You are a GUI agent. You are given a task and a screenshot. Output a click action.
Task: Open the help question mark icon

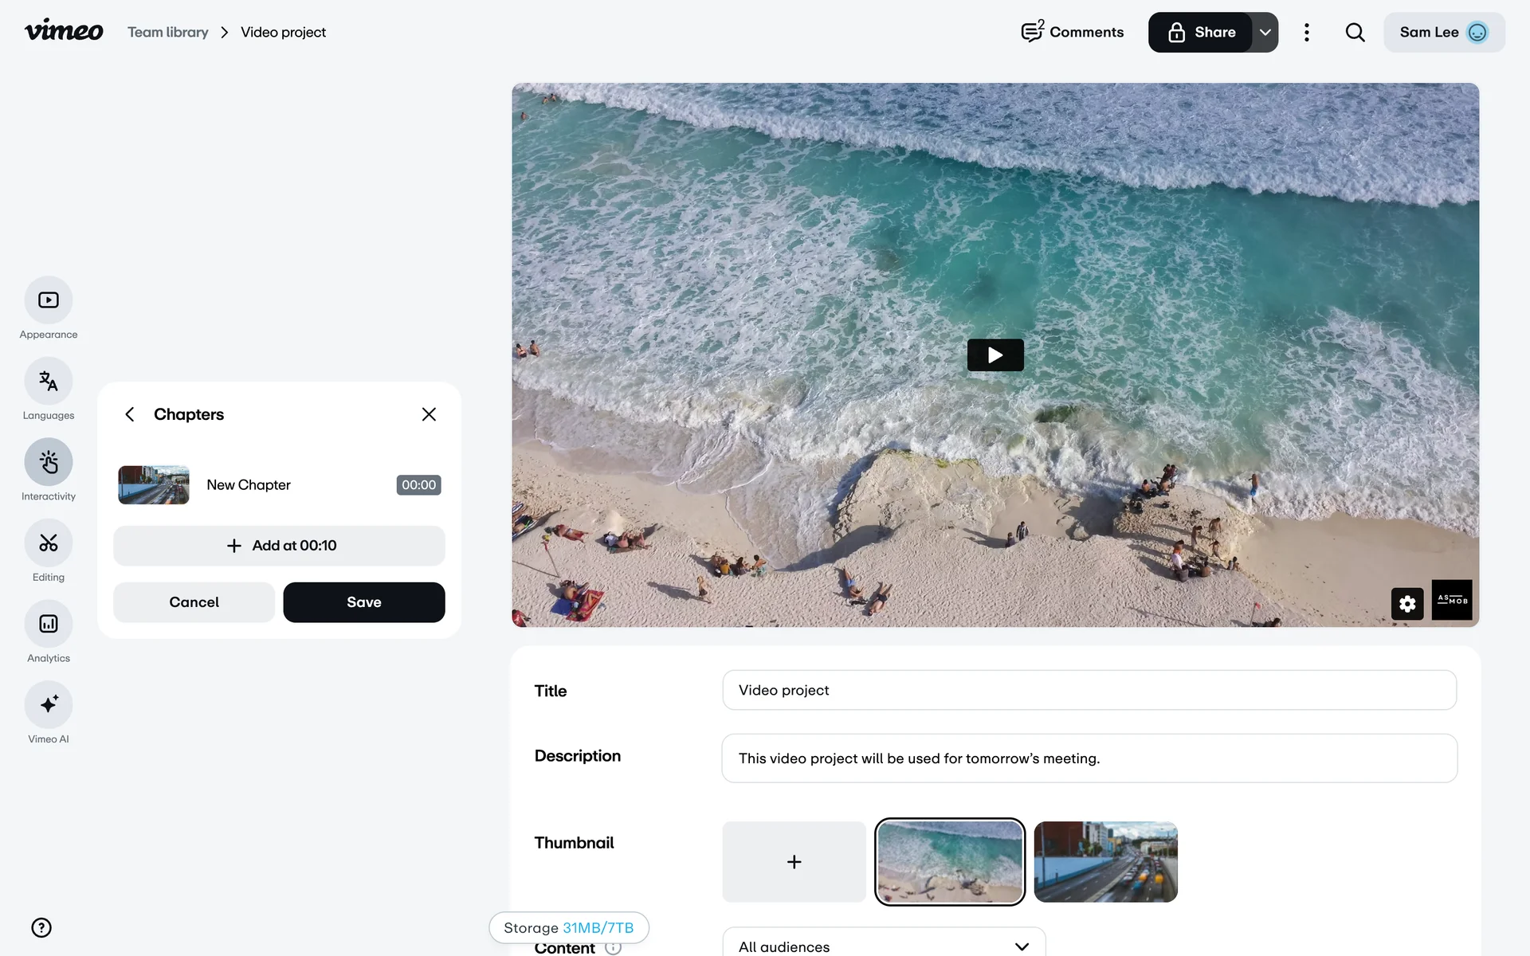click(x=41, y=927)
